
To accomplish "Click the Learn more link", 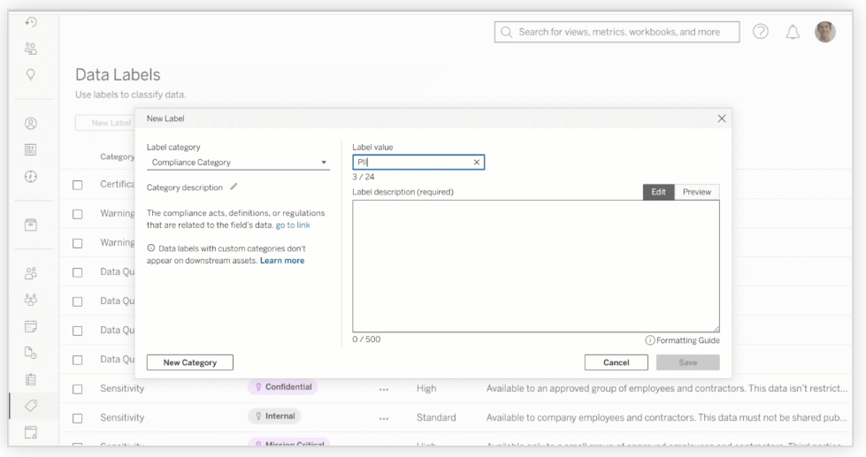I will coord(282,261).
